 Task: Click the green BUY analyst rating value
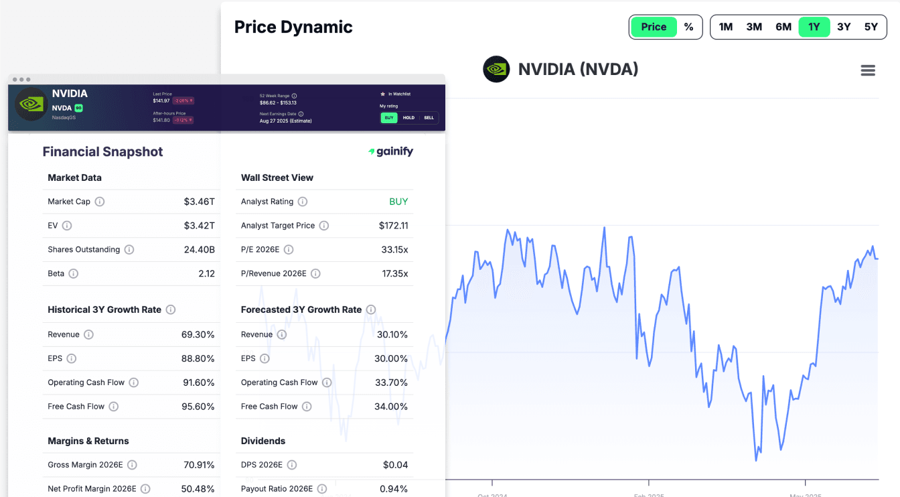point(398,202)
